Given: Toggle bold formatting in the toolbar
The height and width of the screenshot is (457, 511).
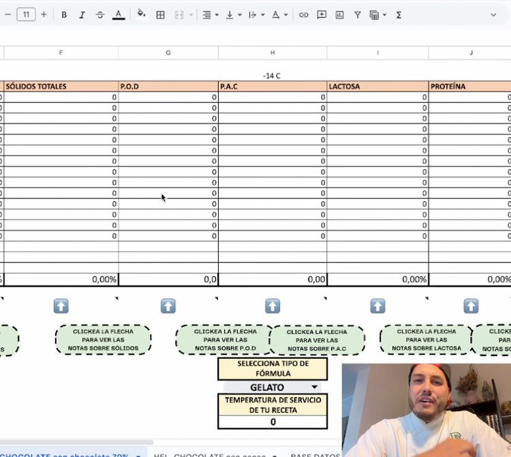Looking at the screenshot, I should click(x=64, y=14).
